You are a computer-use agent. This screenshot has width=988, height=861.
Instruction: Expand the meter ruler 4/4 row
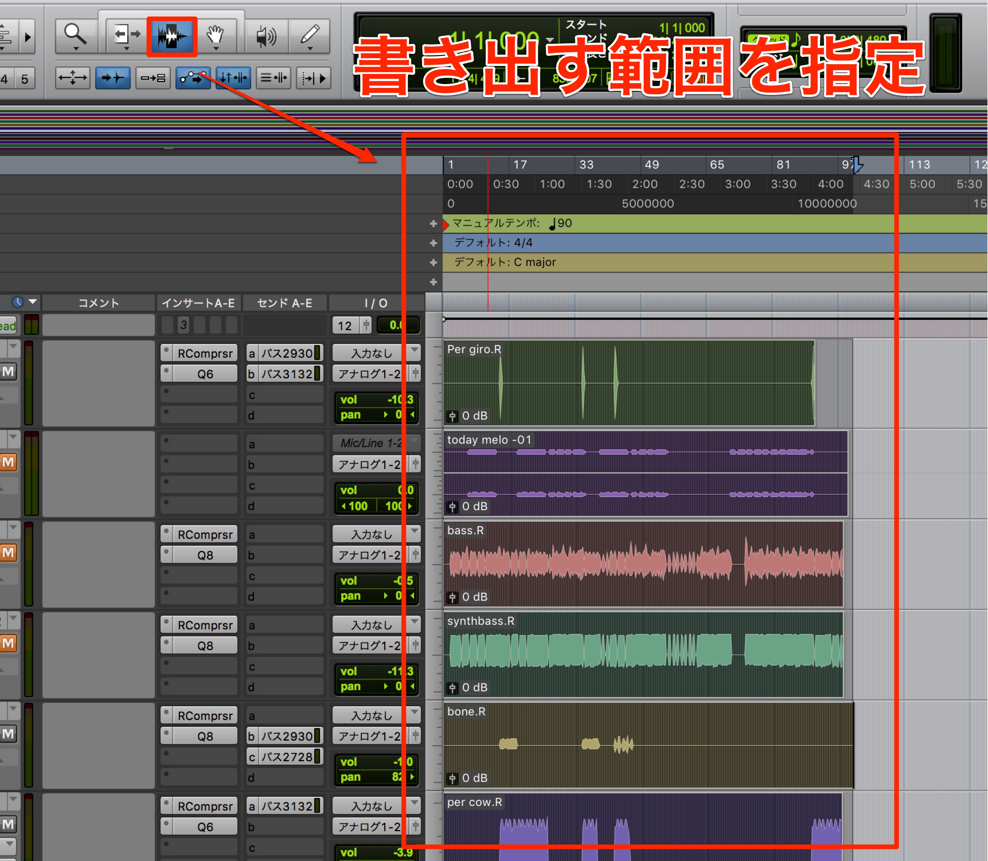434,243
